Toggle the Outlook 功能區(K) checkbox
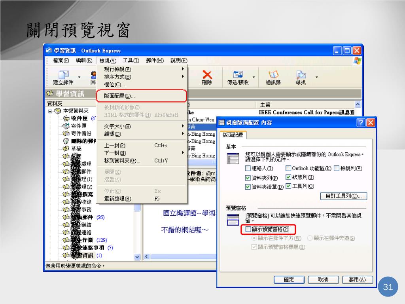The image size is (405, 304). click(x=288, y=169)
